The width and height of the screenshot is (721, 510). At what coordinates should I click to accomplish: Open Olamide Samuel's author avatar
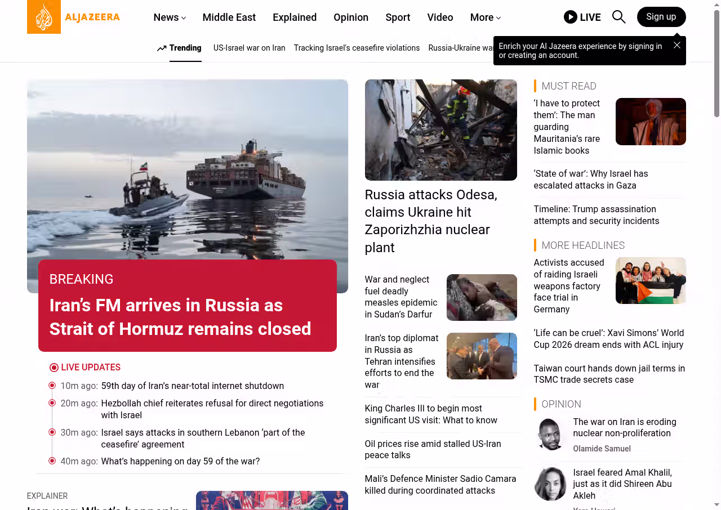point(550,433)
